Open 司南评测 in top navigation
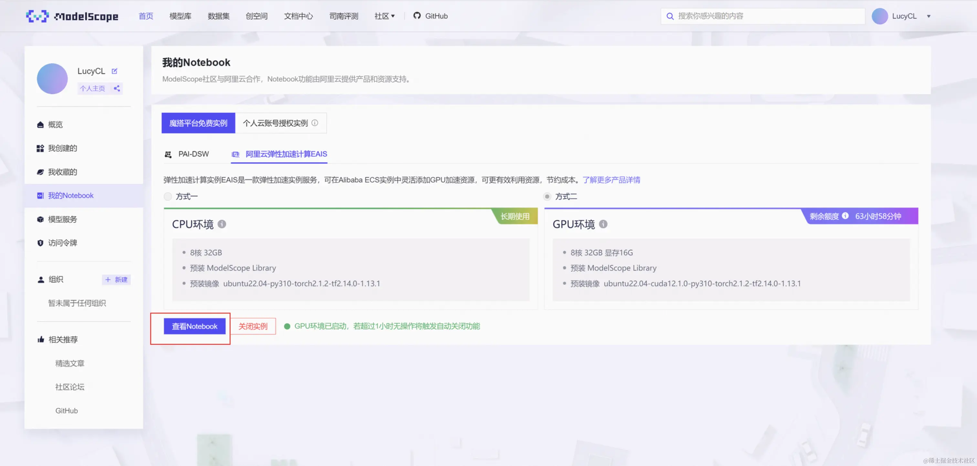Image resolution: width=977 pixels, height=466 pixels. tap(344, 16)
